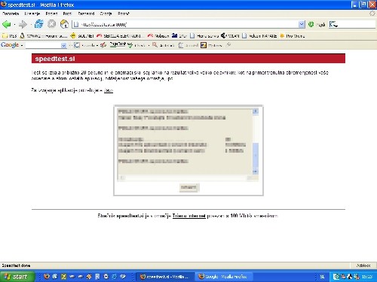Click the SL language indicator in taskbar

pyautogui.click(x=322, y=277)
